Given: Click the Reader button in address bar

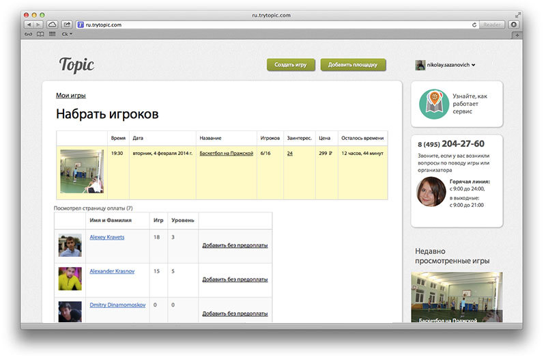Looking at the screenshot, I should [x=491, y=25].
